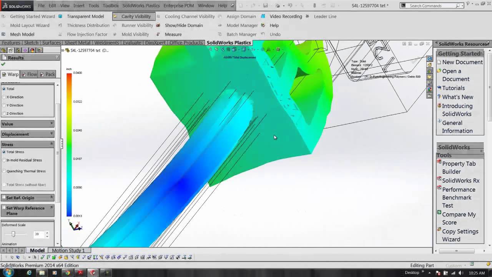Increase the Deformed Scale stepper value

(x=47, y=232)
